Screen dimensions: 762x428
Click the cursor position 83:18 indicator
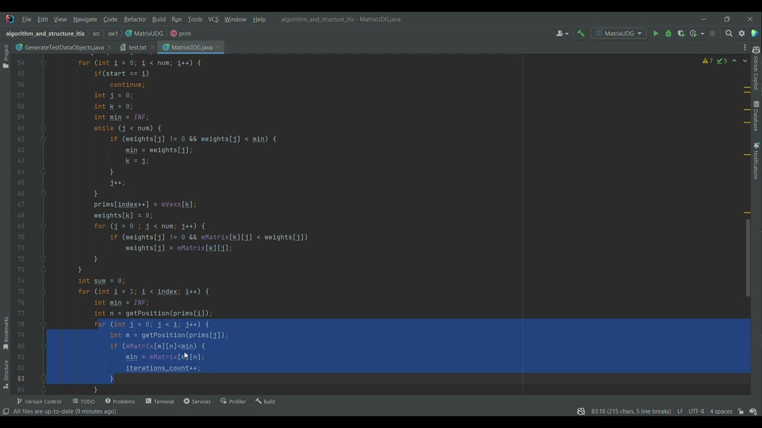click(x=631, y=411)
